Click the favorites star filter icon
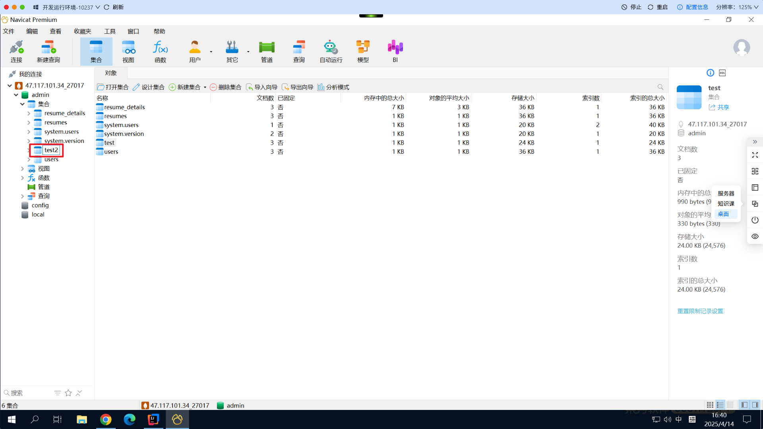The width and height of the screenshot is (763, 429). (68, 393)
